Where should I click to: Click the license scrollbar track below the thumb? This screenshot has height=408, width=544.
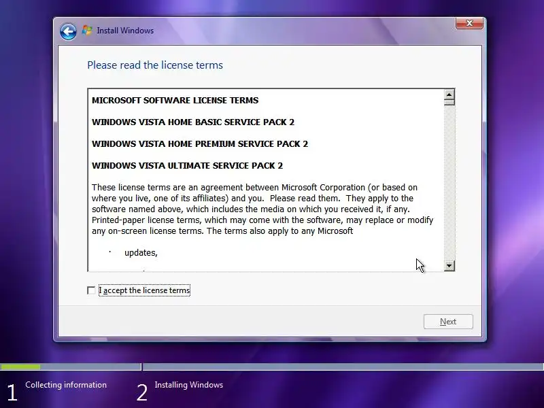[x=449, y=183]
